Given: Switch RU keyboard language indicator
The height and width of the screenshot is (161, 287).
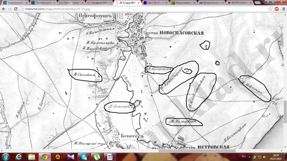Looking at the screenshot, I should point(244,157).
